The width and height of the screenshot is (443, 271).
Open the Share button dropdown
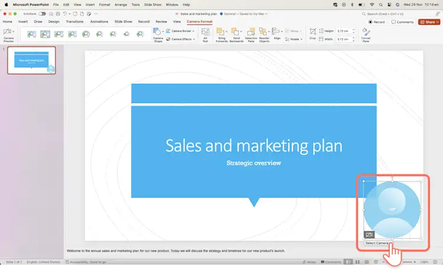click(x=438, y=22)
